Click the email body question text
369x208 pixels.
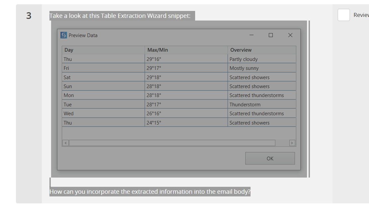point(150,192)
